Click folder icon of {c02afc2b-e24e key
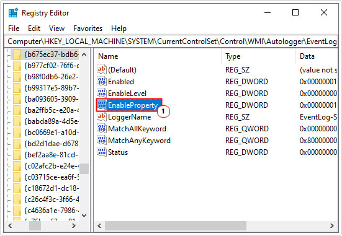342x236 pixels. (x=17, y=166)
